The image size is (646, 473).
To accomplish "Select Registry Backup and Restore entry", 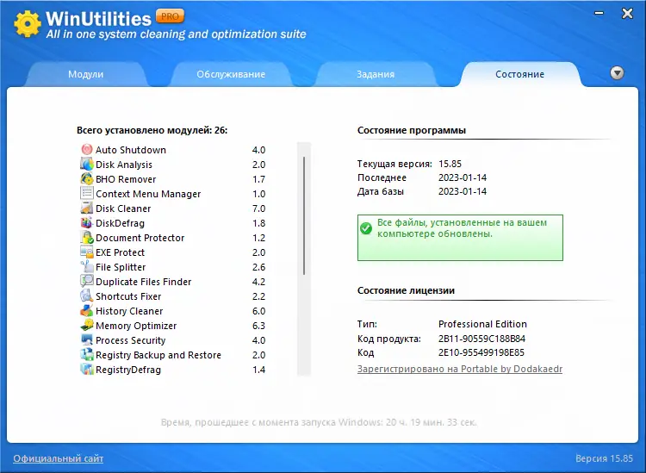I will click(x=158, y=355).
